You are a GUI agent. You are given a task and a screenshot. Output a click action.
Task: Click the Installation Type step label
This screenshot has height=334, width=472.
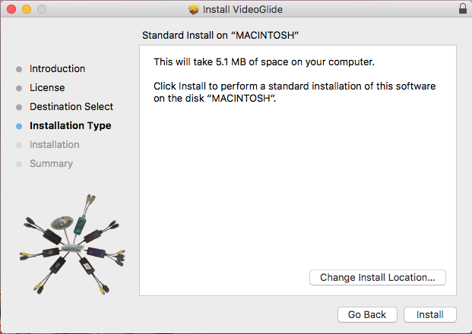tap(70, 126)
